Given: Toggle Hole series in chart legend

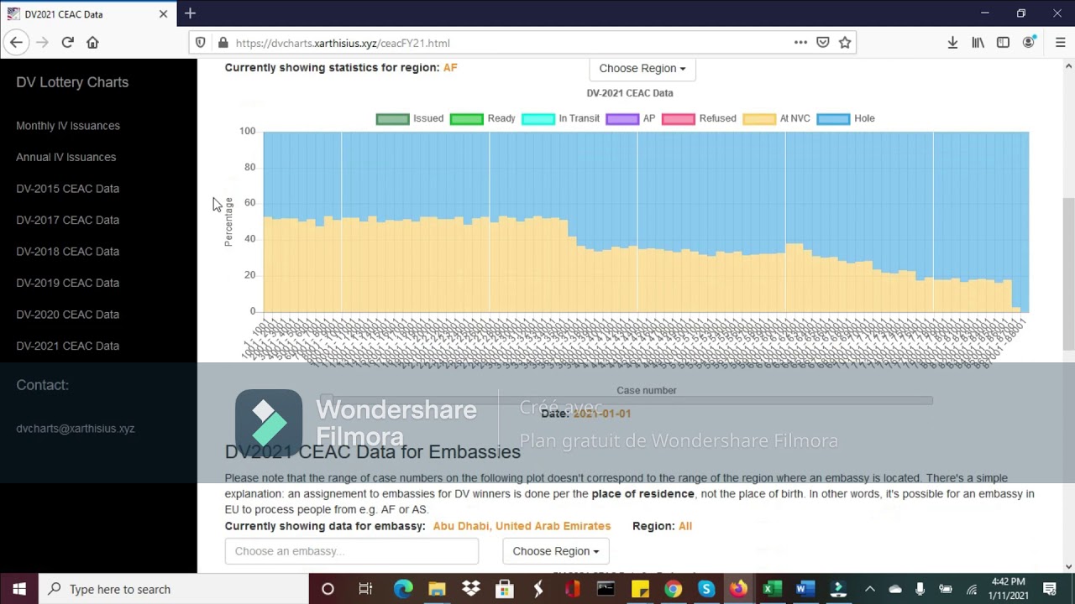Looking at the screenshot, I should click(x=846, y=118).
